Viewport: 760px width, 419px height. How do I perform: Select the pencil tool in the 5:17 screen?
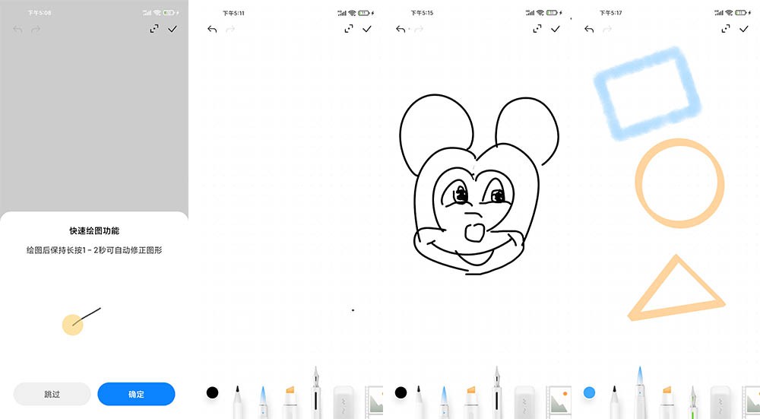click(x=615, y=402)
